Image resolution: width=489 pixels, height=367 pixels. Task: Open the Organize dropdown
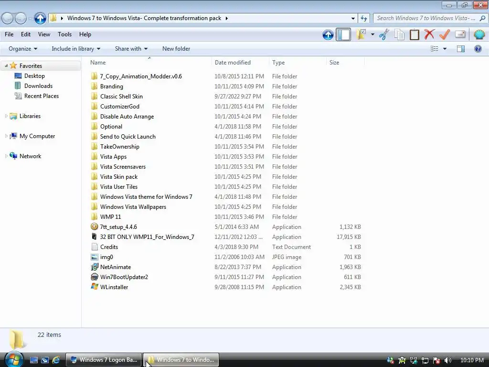(23, 49)
